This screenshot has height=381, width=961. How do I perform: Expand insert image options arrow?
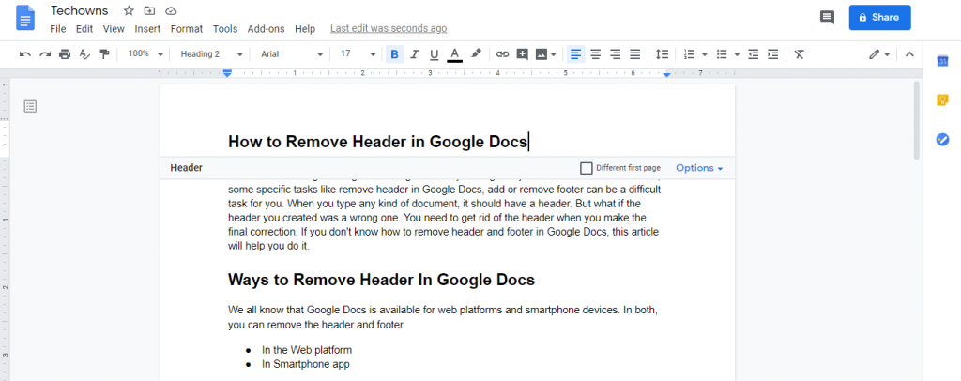point(554,54)
